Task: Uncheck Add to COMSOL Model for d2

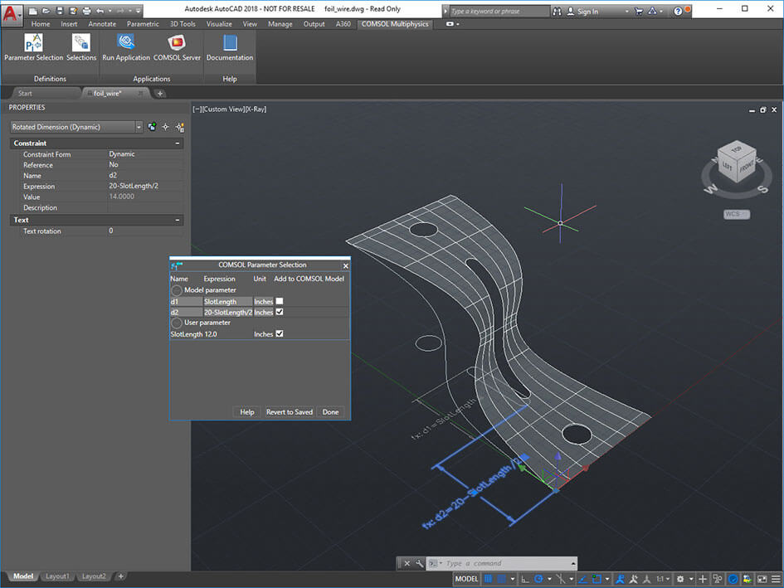Action: pos(279,312)
